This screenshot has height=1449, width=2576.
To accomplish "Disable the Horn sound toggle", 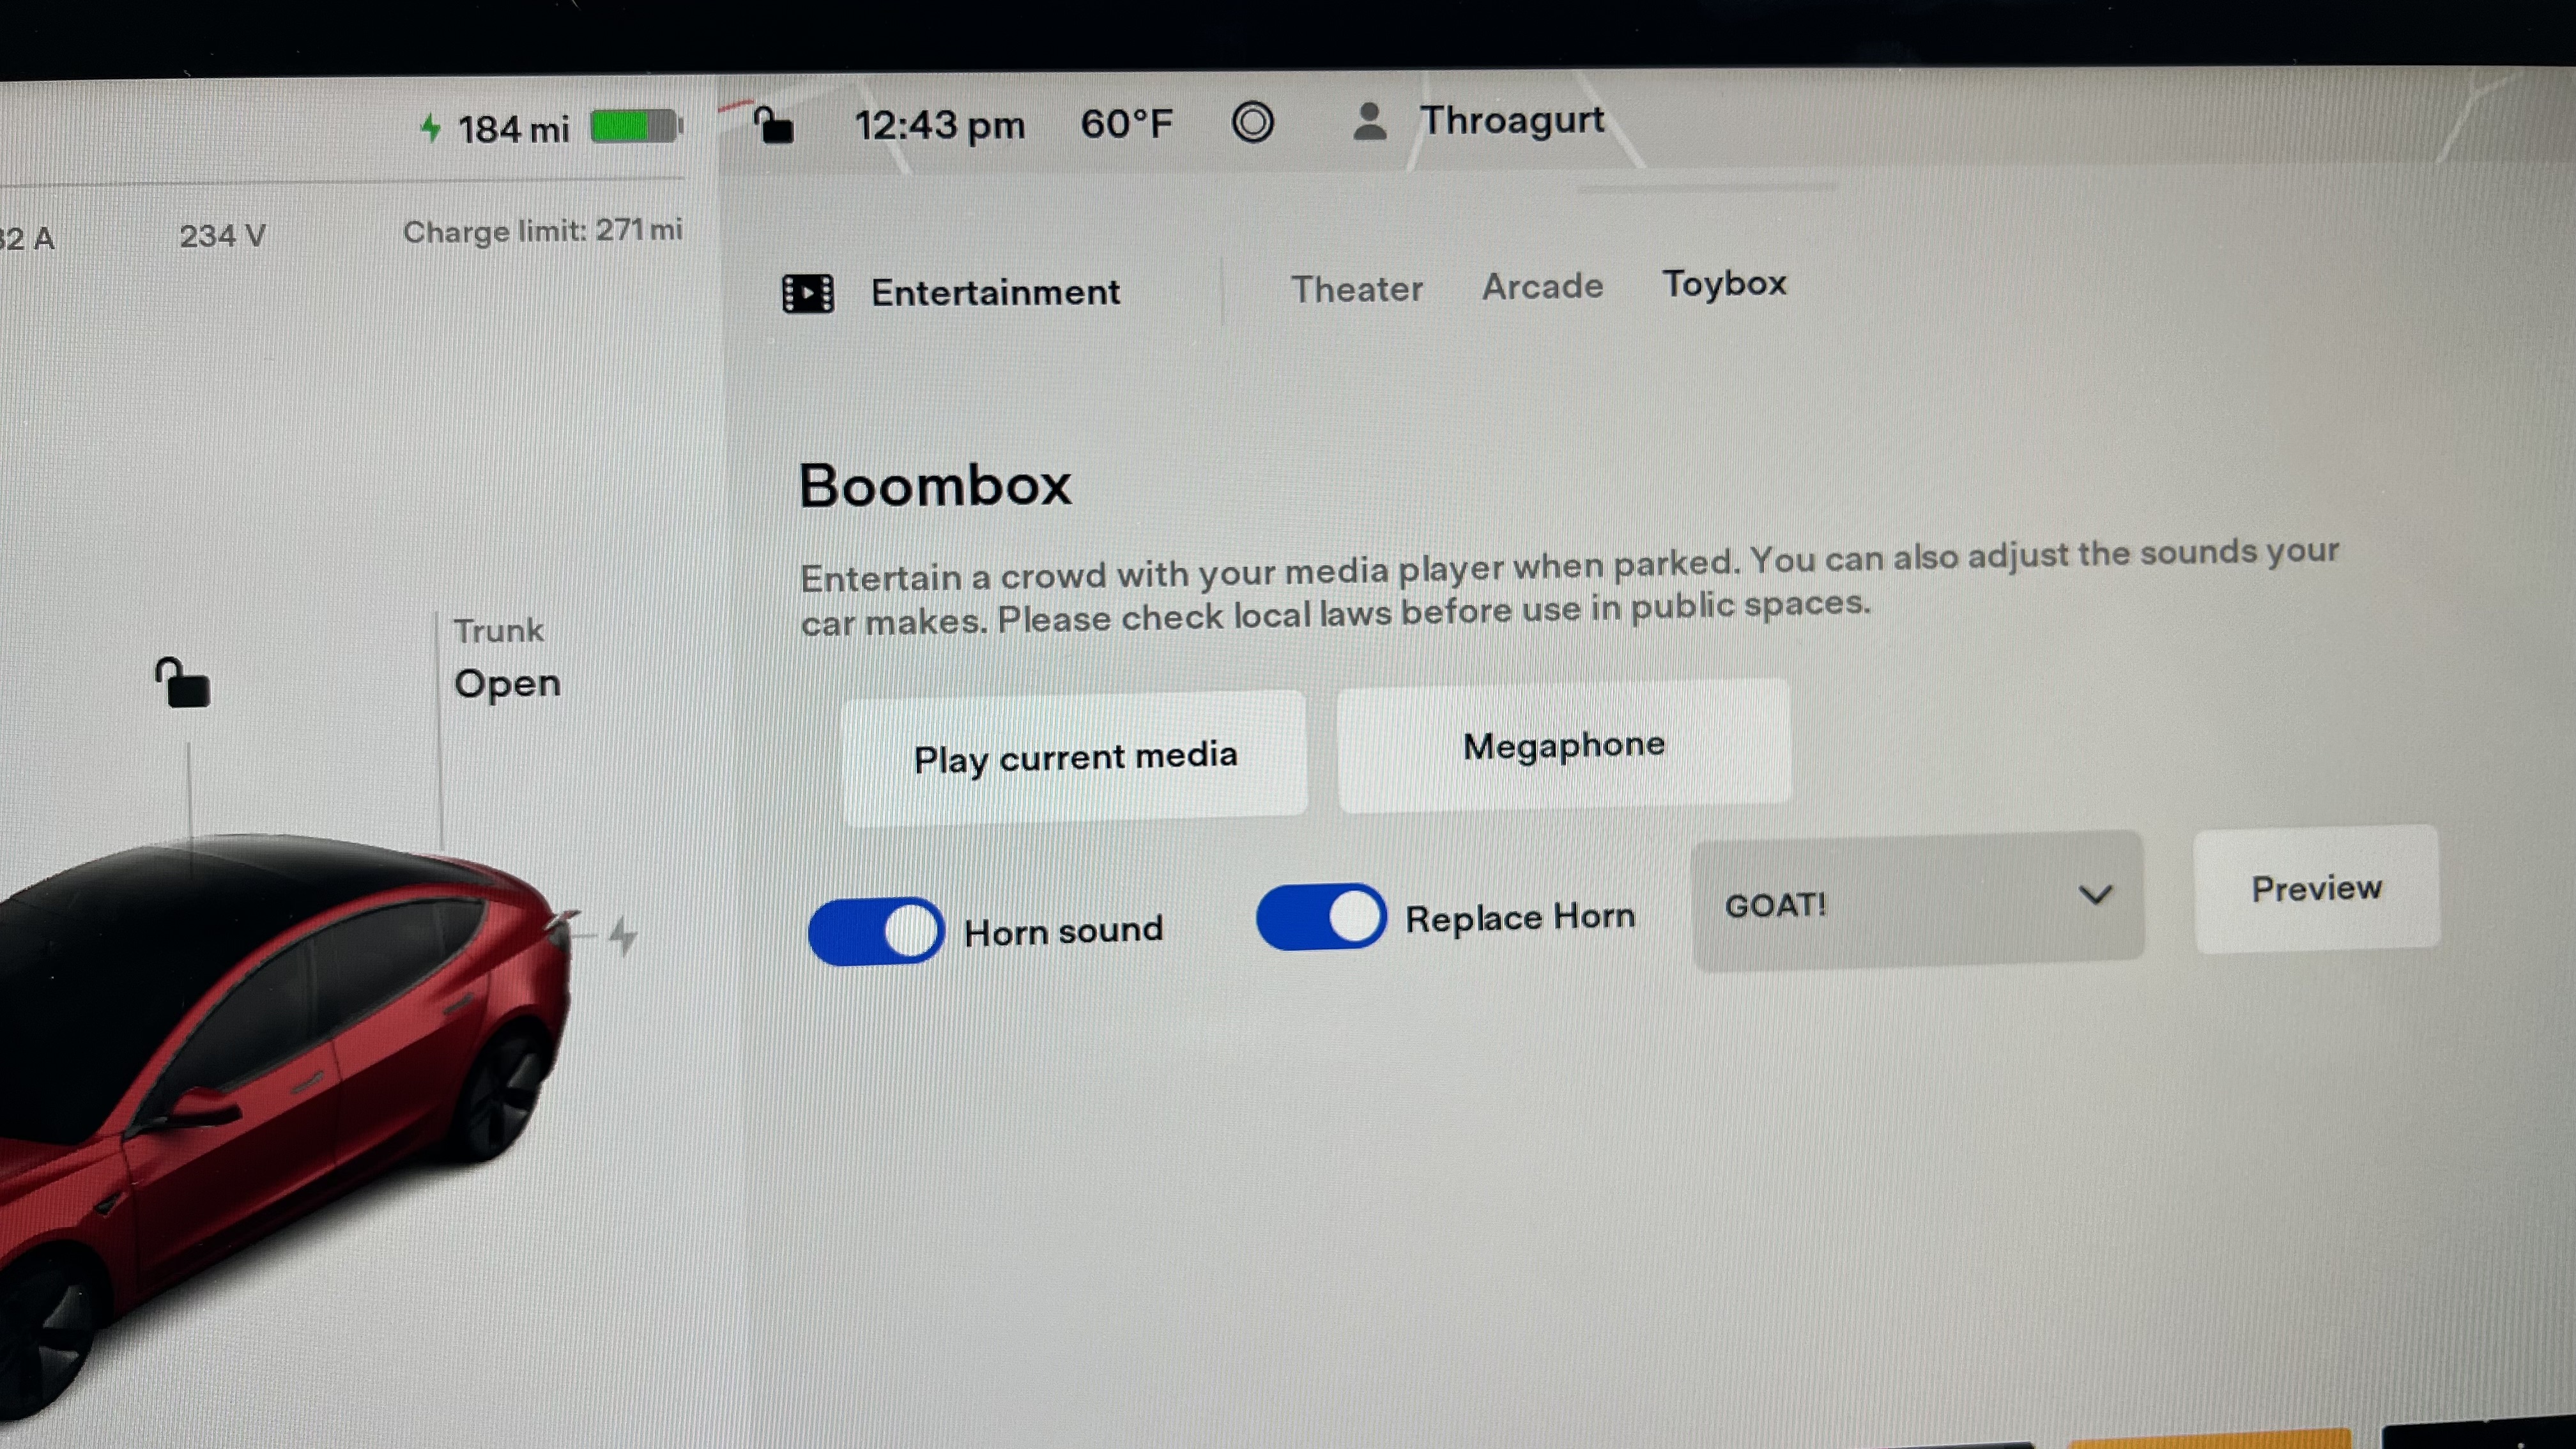I will tap(876, 931).
